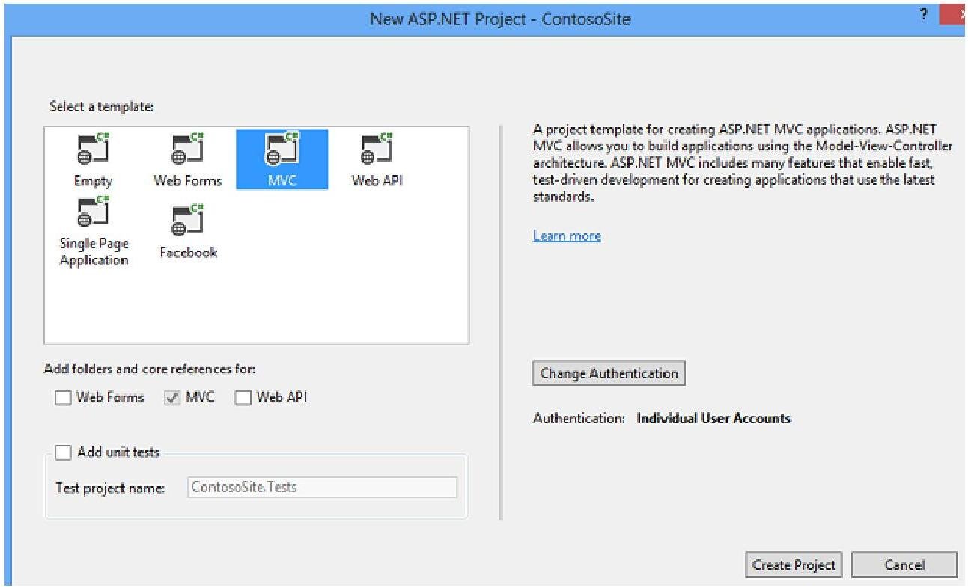Select the Empty template icon
Viewport: 968px width, 587px height.
(x=94, y=150)
